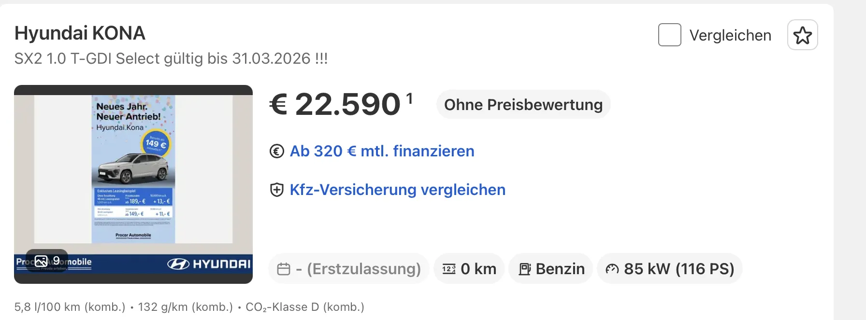Click the Ohne Preisbewertung badge

coord(523,105)
